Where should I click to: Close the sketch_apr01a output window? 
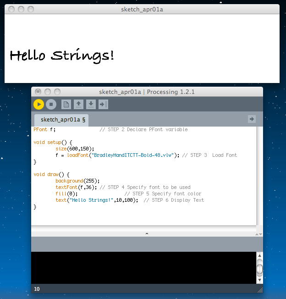point(11,9)
